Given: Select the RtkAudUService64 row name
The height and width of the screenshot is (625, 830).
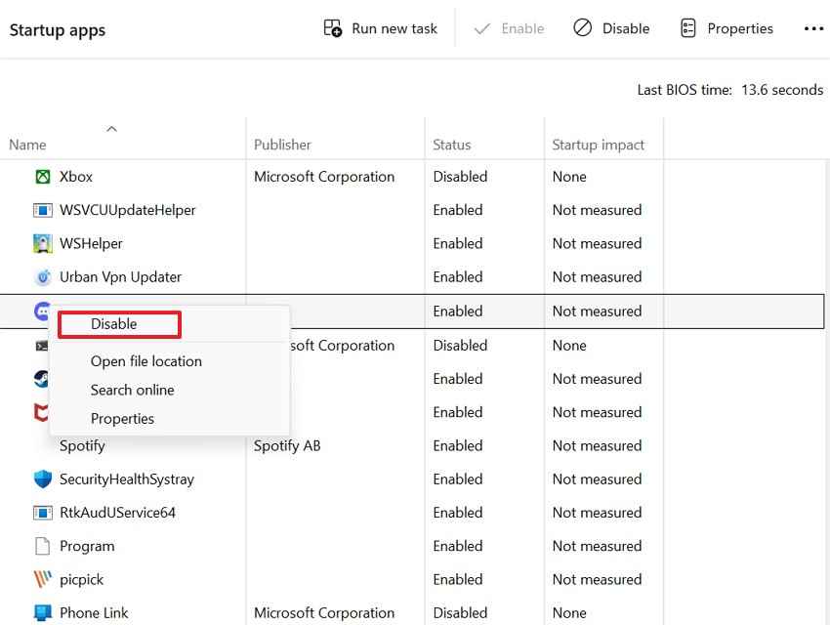Looking at the screenshot, I should [x=117, y=513].
